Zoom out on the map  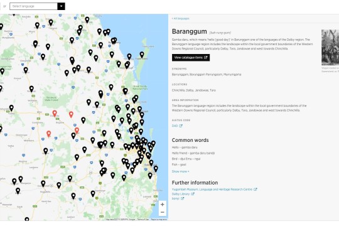(x=163, y=212)
